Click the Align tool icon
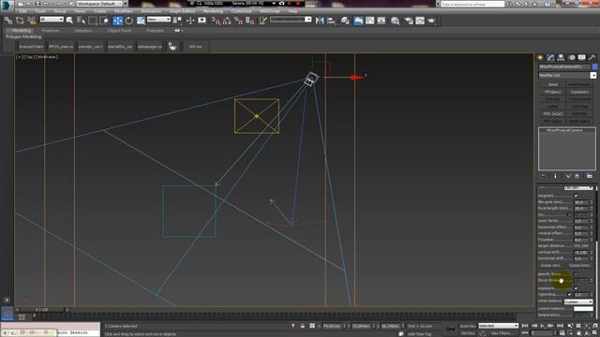 tap(331, 21)
